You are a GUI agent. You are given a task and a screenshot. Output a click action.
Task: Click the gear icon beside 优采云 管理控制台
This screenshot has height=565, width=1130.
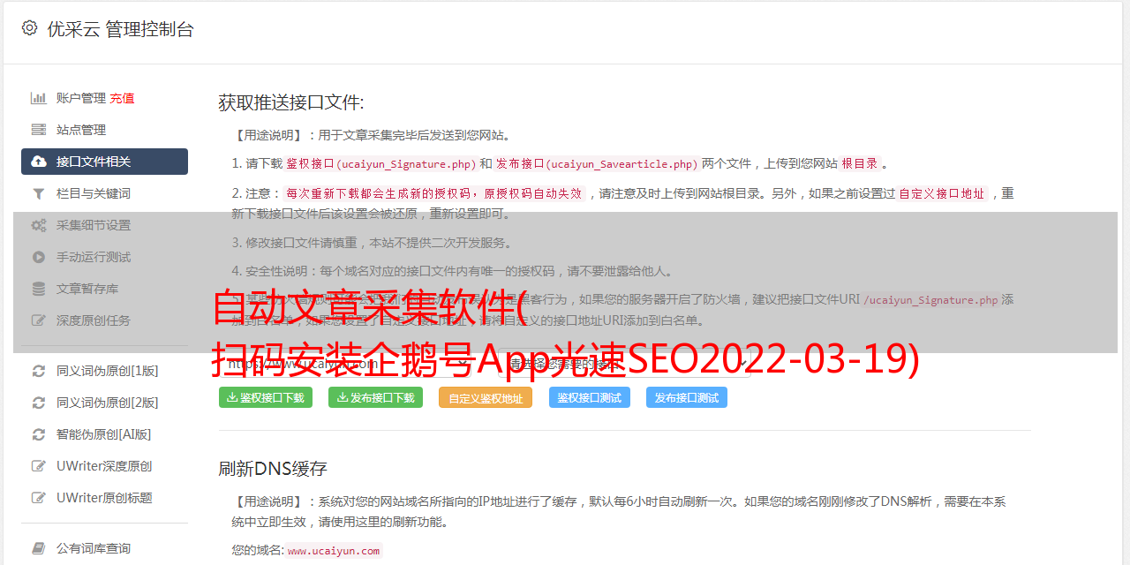(29, 28)
